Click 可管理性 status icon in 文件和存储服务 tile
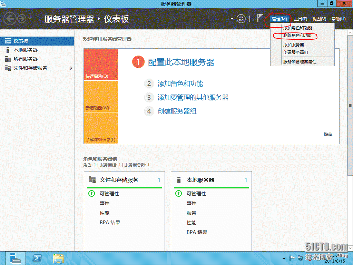Screen dimensions: 353x265 91,194
